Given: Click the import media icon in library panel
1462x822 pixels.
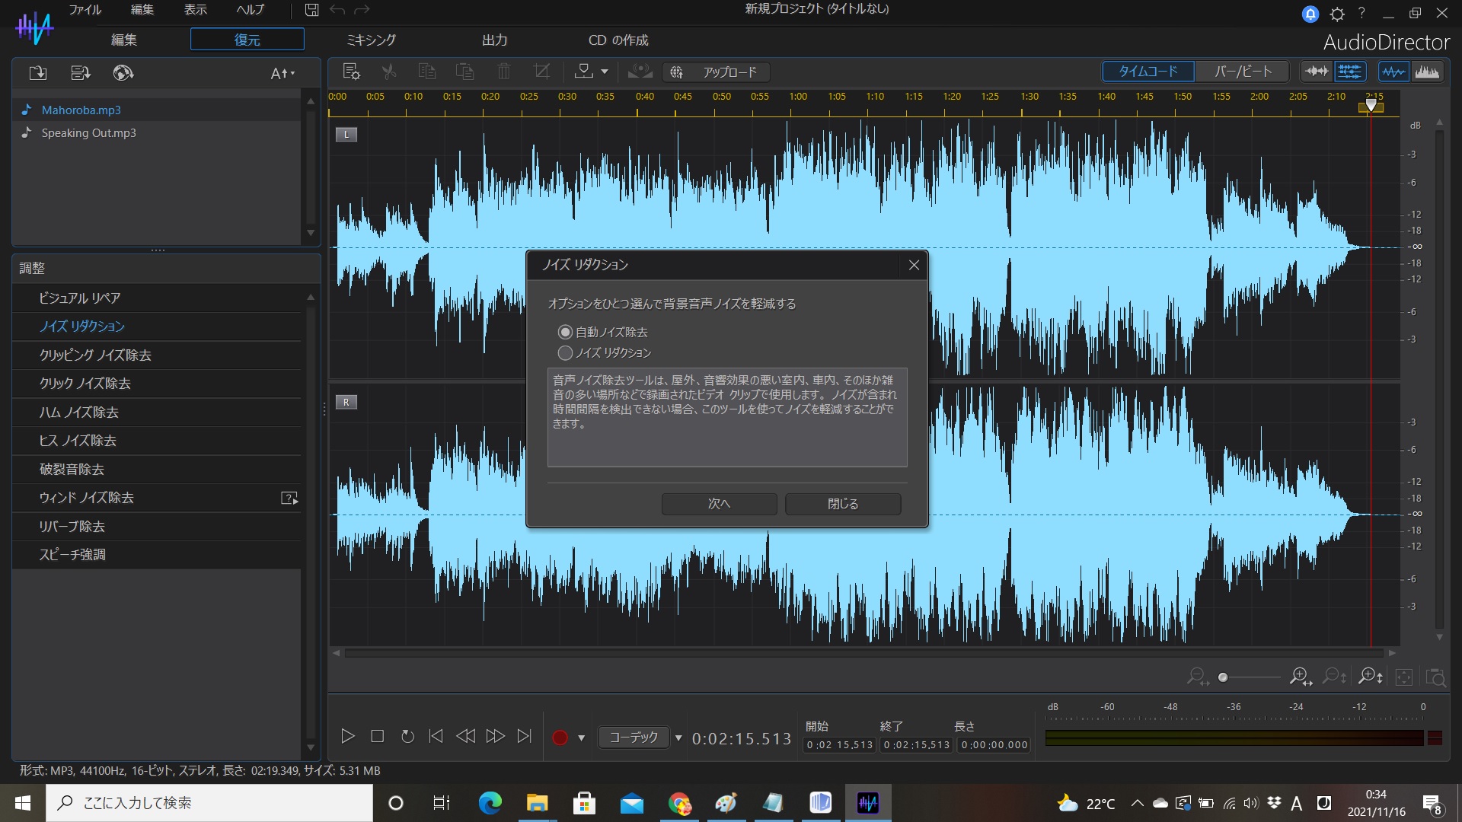Looking at the screenshot, I should (x=37, y=73).
